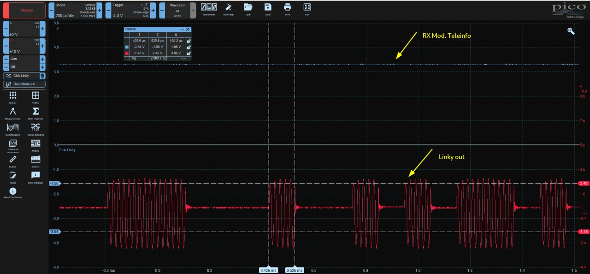Open Send feedback dialog
Screen dimensions: 590x274
(x=35, y=178)
